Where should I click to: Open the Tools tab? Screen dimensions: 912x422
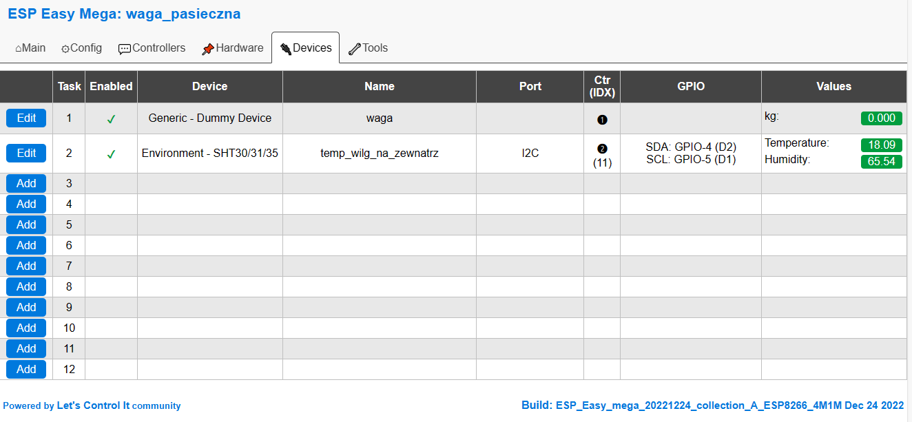(x=368, y=48)
